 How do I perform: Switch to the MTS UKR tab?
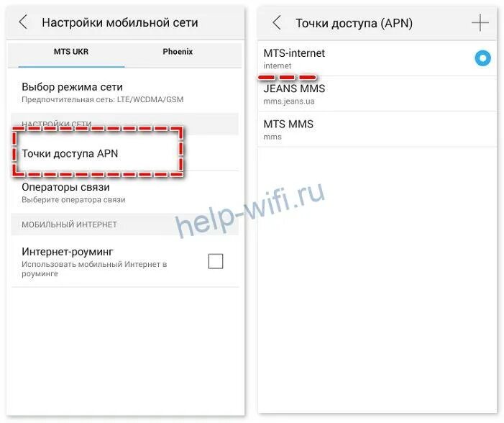point(71,52)
